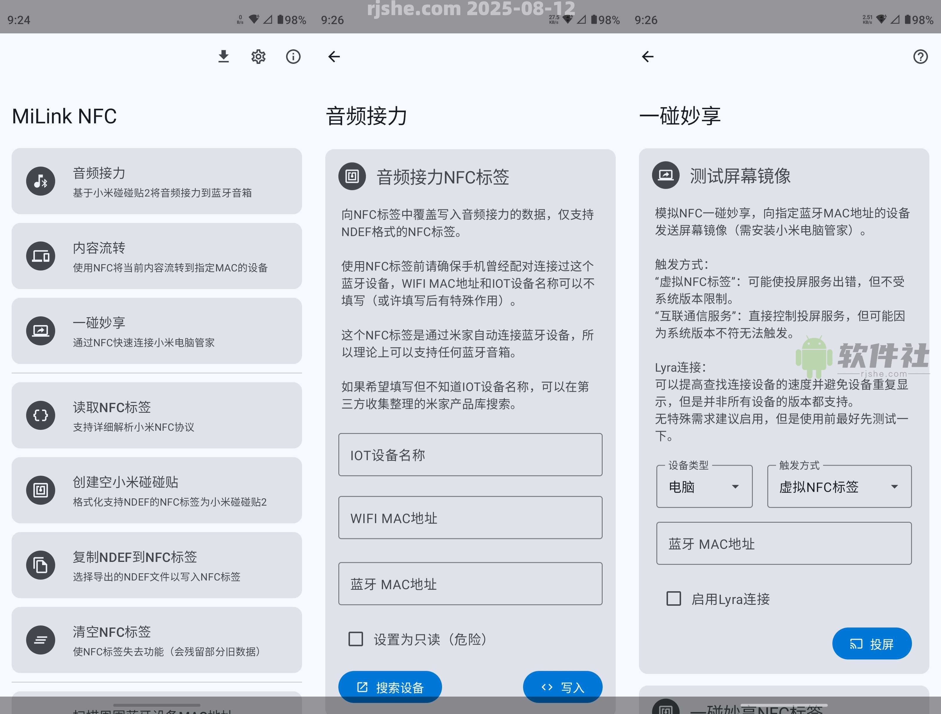Open 复制NDEF到NFC标签 entry
This screenshot has width=941, height=714.
coord(157,565)
